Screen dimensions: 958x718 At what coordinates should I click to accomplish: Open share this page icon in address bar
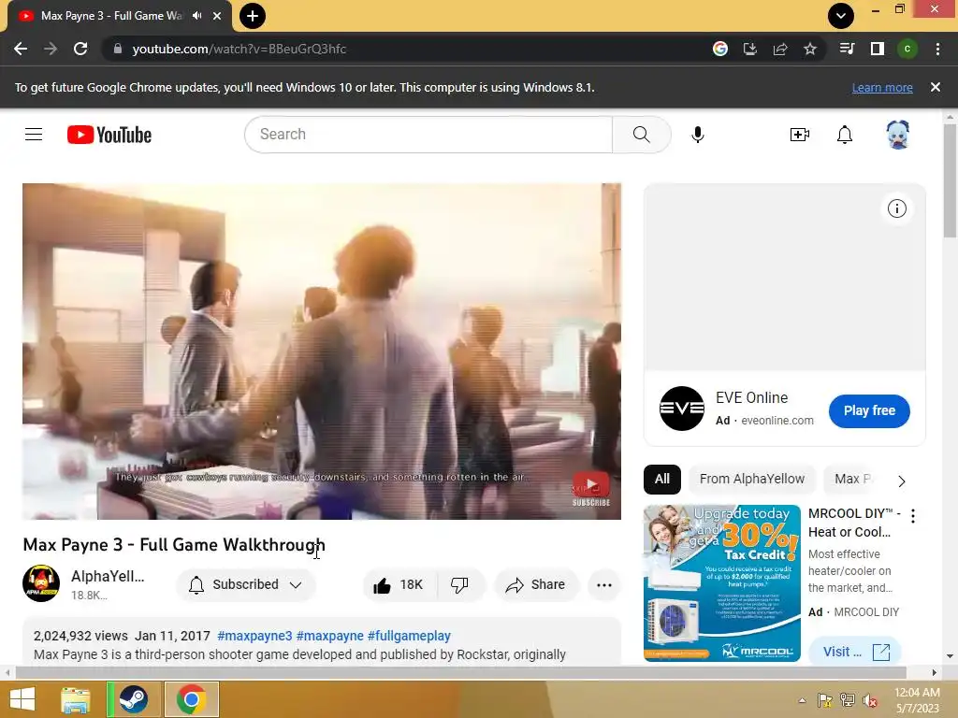click(780, 49)
